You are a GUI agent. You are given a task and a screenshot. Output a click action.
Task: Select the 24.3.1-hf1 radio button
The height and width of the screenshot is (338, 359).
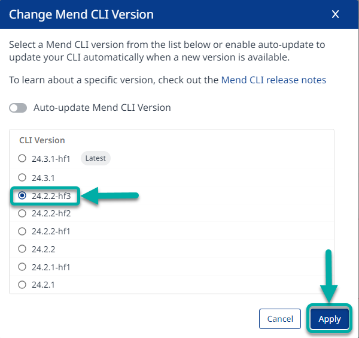[x=22, y=159]
